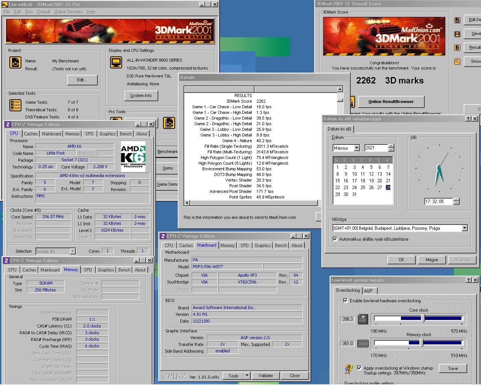Open the Help menu in 3DMark

[91, 12]
